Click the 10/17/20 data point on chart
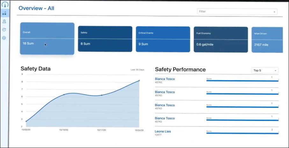Viewport: 289px width, 148px height. click(102, 95)
